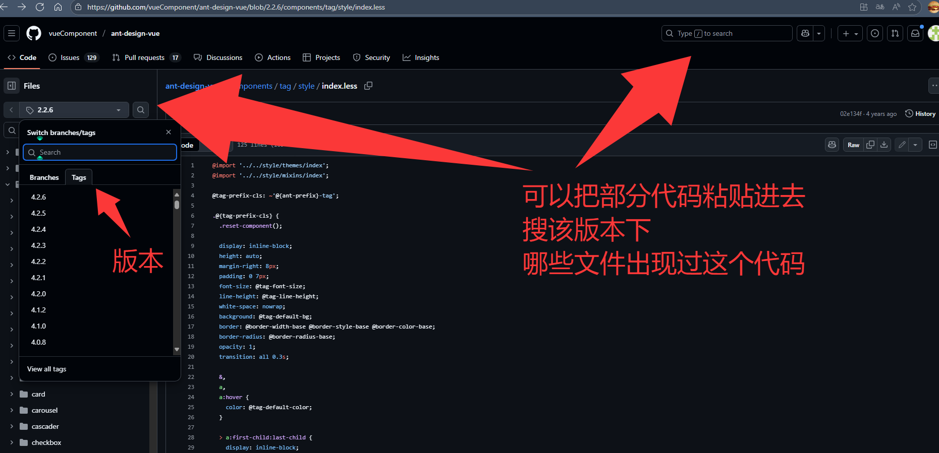Open the GitHub hamburger navigation menu
Viewport: 939px width, 453px height.
pos(12,33)
